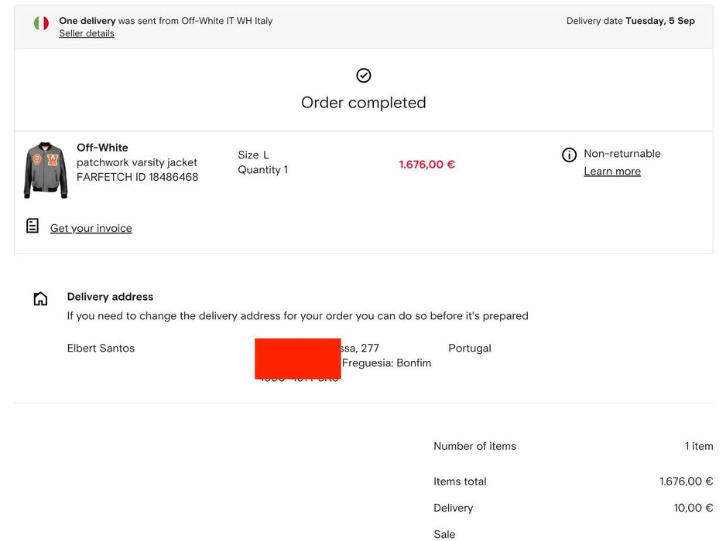Click the delivery address home icon
The image size is (726, 541).
(x=40, y=299)
